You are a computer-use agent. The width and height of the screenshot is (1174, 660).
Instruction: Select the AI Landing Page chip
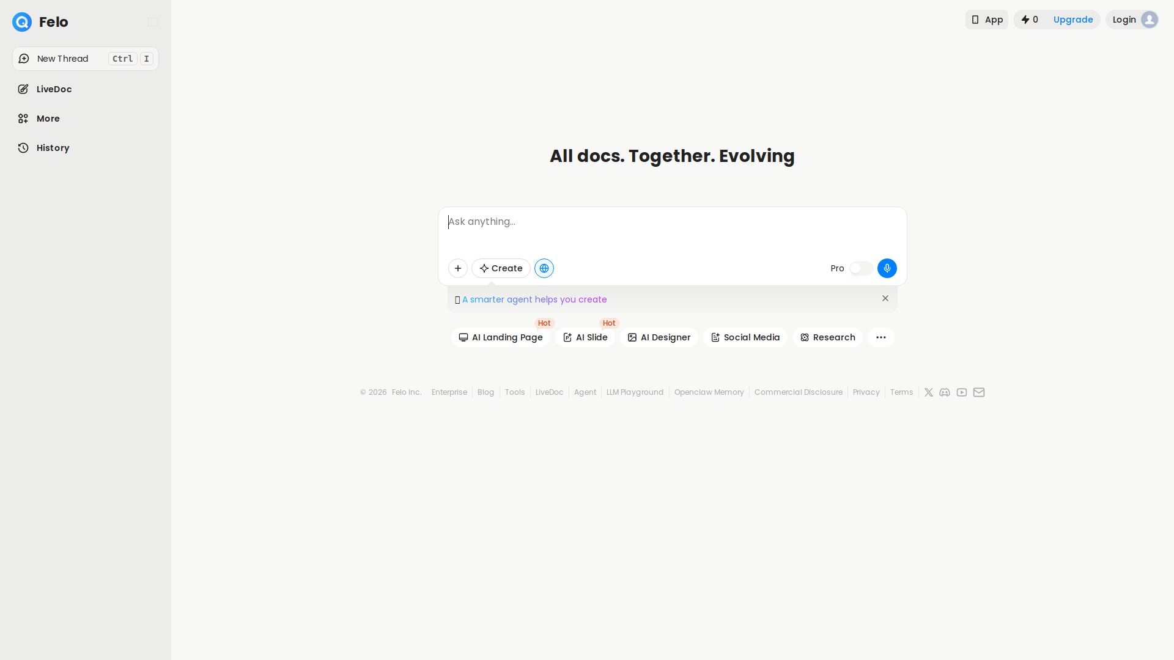(501, 337)
